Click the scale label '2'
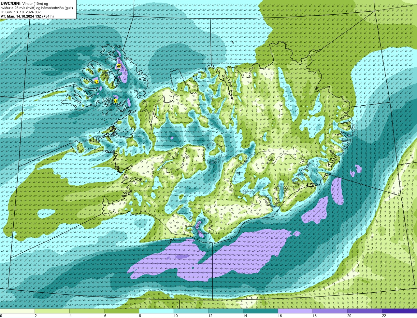Screen dimensions: 417x318 pos(36,316)
